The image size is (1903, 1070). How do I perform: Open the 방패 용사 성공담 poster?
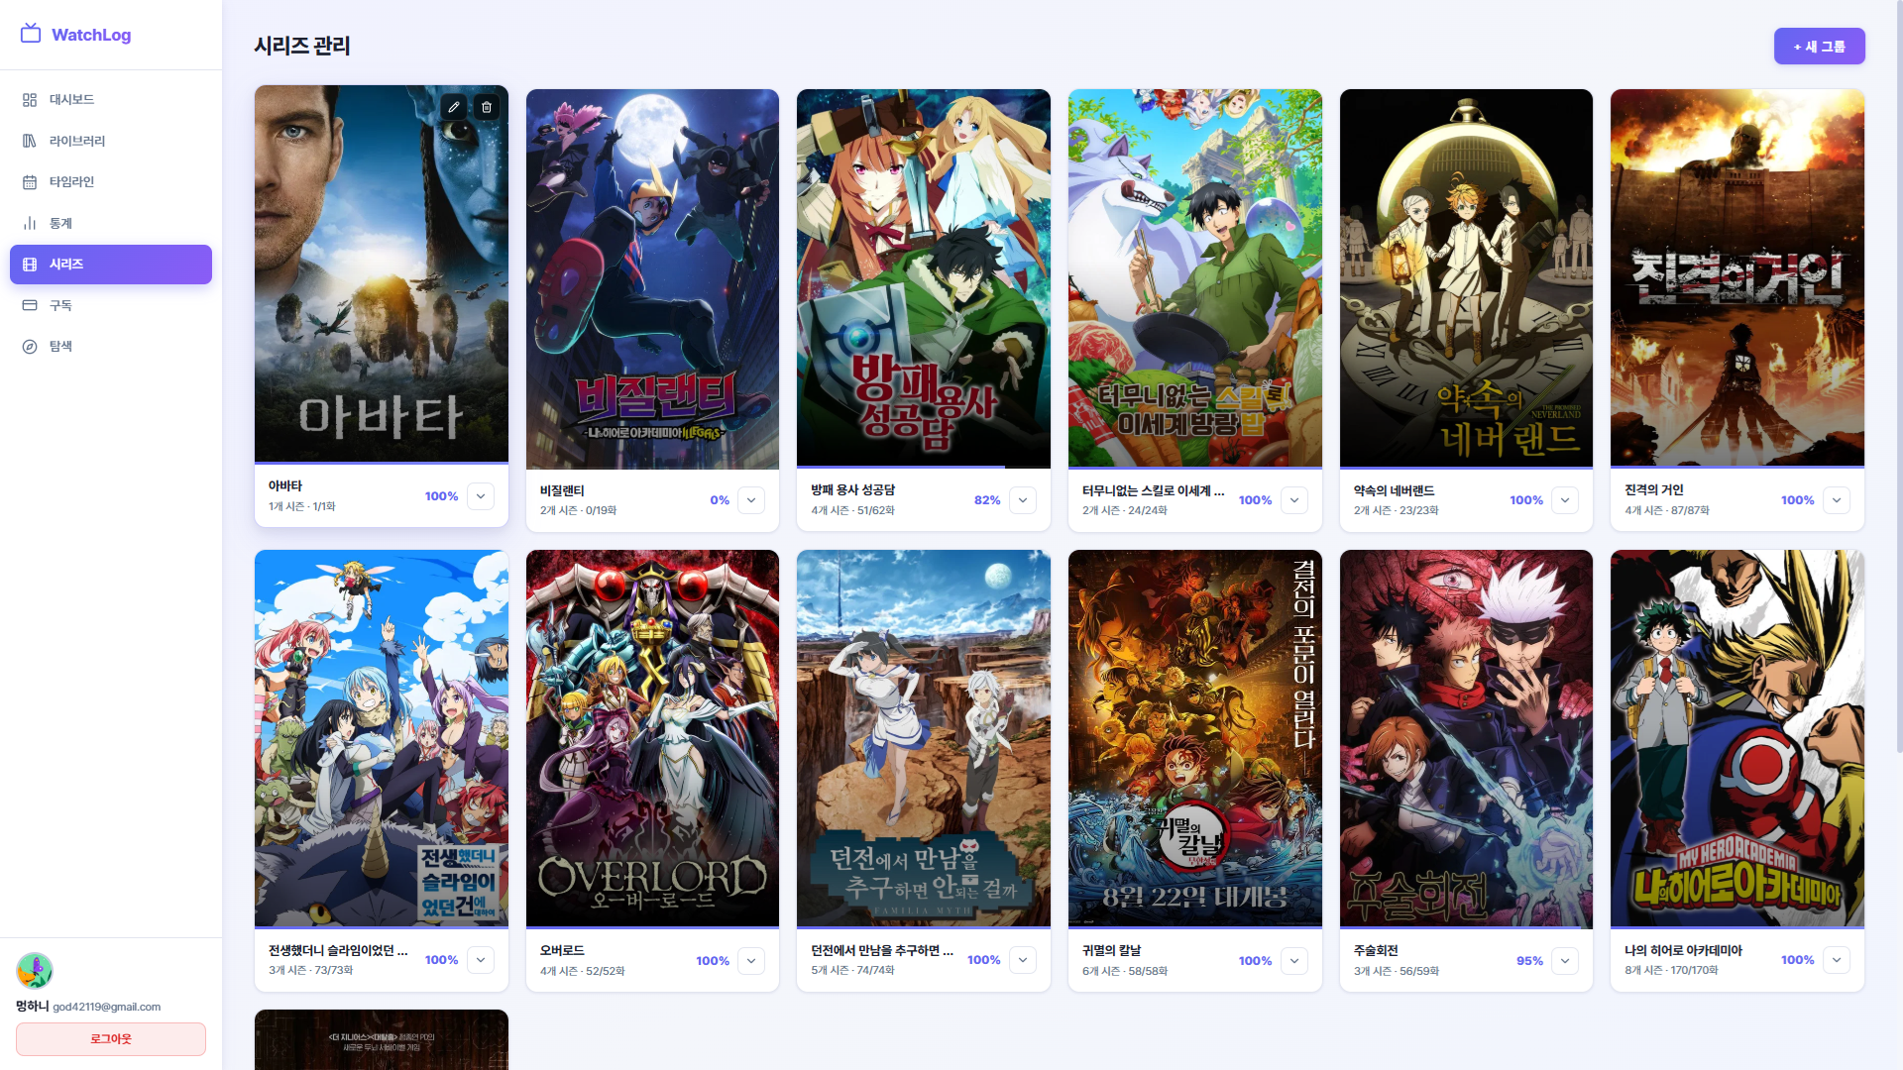(924, 277)
